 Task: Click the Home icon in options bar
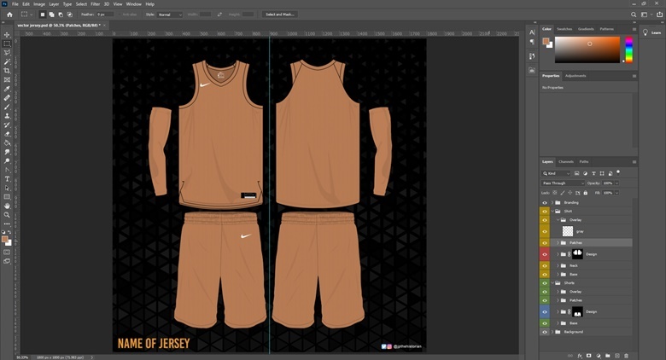(9, 15)
